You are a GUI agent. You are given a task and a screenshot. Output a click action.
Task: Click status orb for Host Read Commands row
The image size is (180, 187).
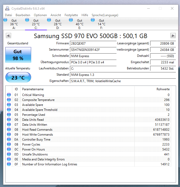(x=9, y=129)
